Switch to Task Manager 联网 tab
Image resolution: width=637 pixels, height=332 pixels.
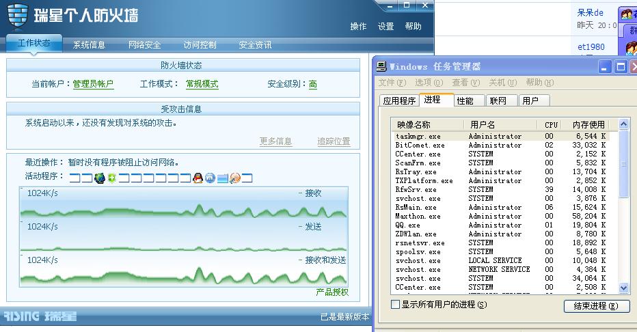click(x=502, y=100)
